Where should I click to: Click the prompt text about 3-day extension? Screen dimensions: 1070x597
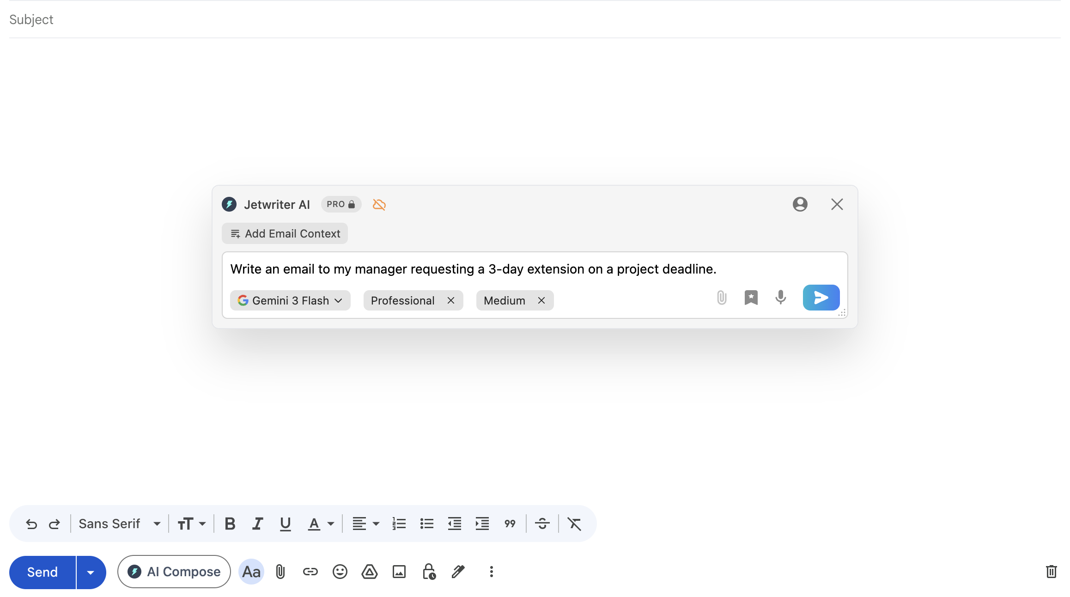(x=474, y=269)
